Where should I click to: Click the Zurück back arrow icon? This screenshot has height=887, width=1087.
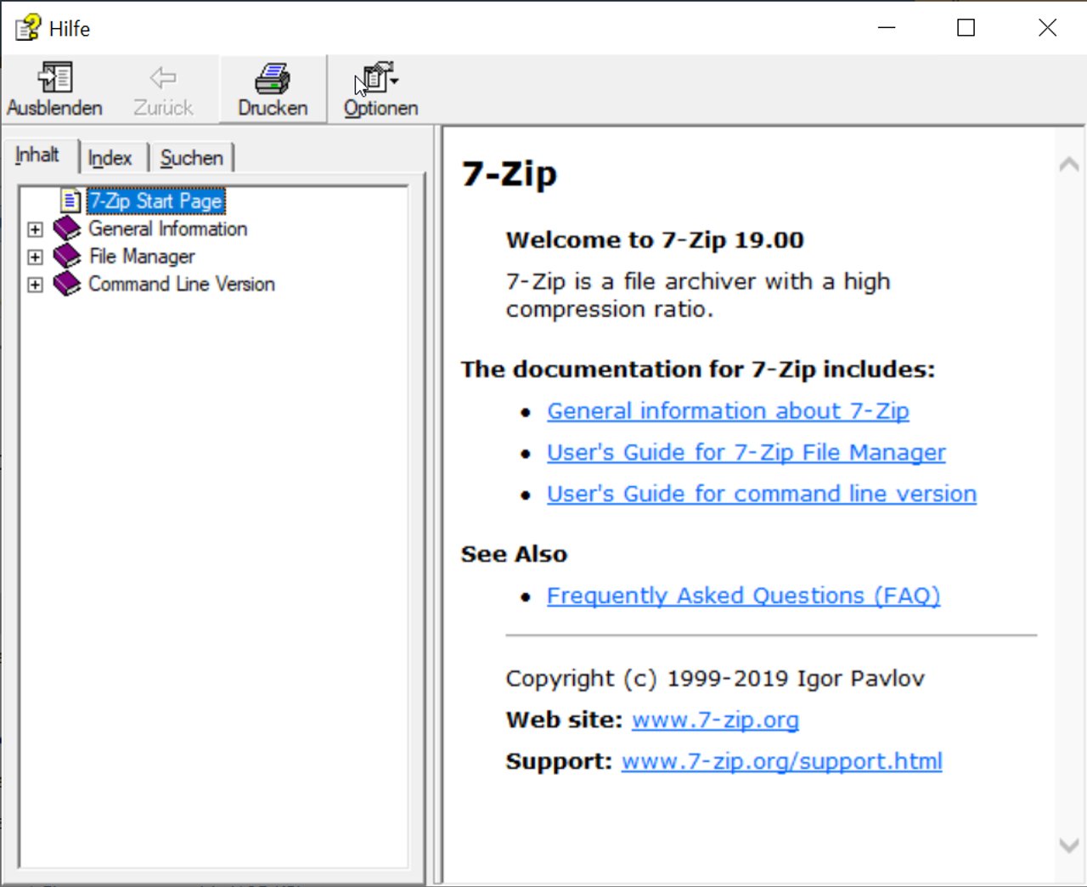tap(162, 78)
